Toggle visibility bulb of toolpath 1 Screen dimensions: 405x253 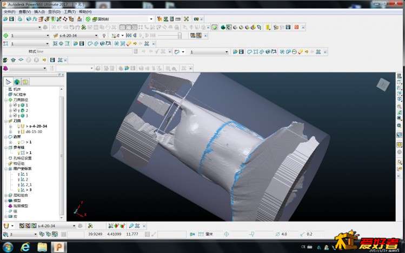pyautogui.click(x=19, y=105)
